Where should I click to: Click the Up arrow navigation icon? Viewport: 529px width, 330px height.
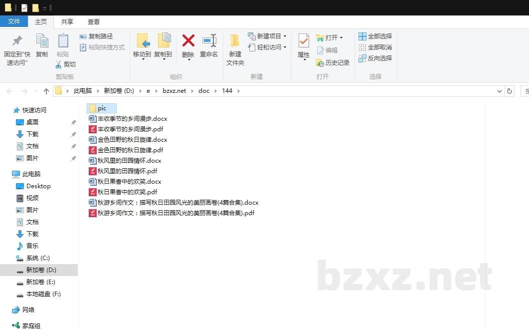point(46,91)
